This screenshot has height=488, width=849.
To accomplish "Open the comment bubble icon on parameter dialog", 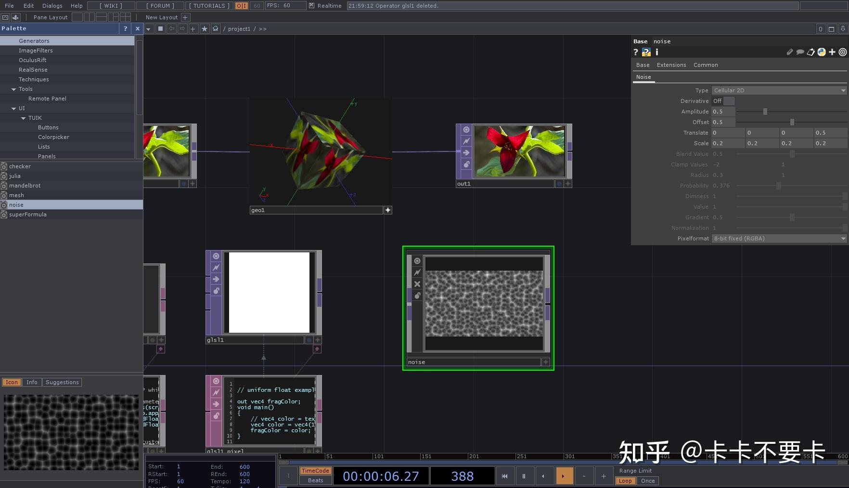I will (x=800, y=52).
